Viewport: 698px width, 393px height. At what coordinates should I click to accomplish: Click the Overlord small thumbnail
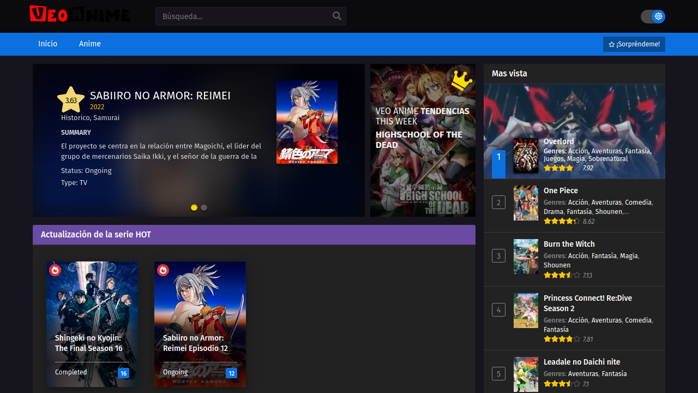(526, 156)
